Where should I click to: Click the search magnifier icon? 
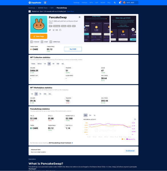115,3
